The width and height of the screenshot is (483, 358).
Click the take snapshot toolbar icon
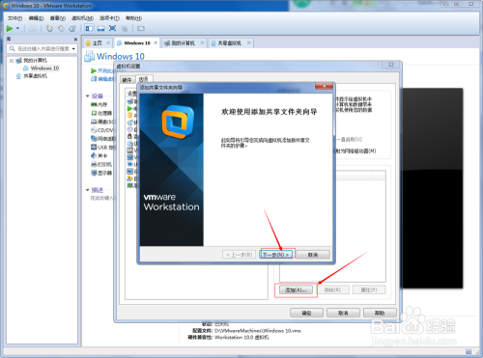click(49, 29)
